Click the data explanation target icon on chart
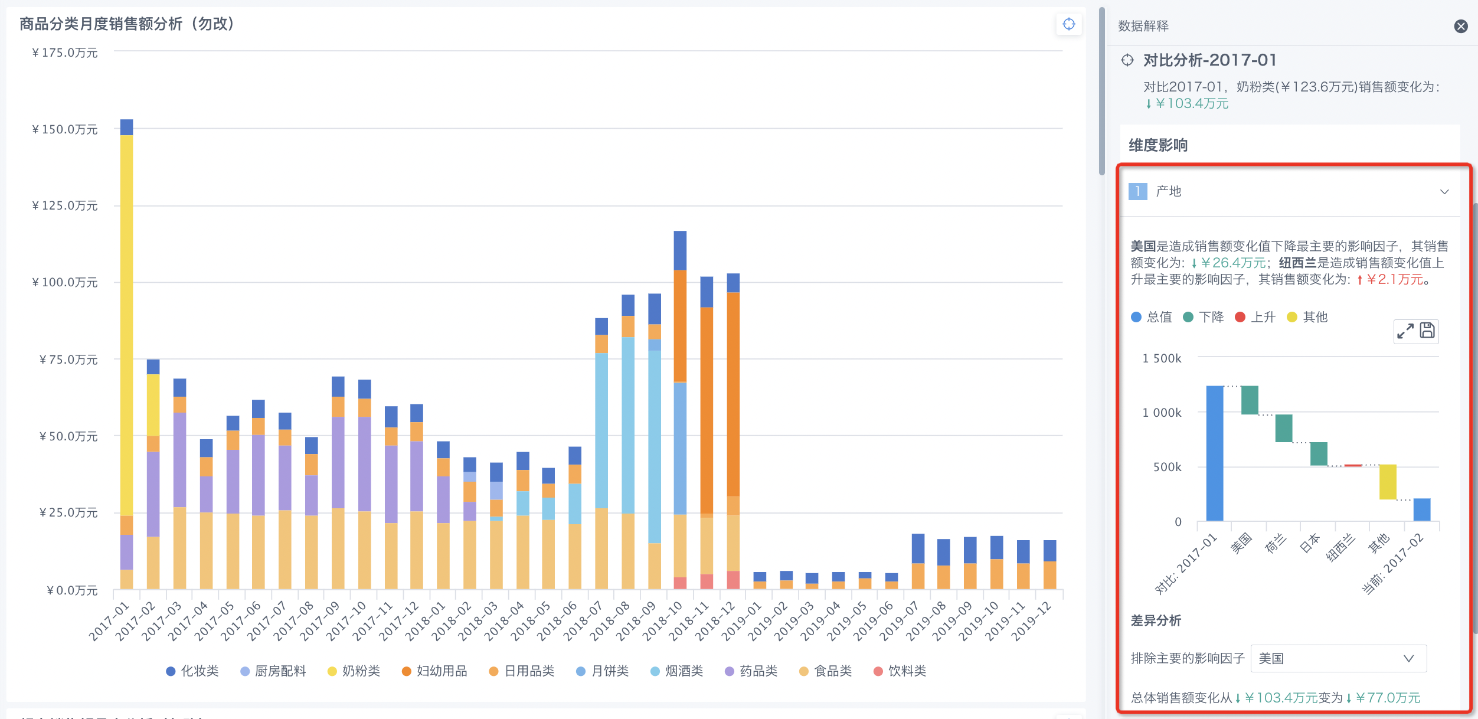This screenshot has width=1478, height=719. (1068, 24)
